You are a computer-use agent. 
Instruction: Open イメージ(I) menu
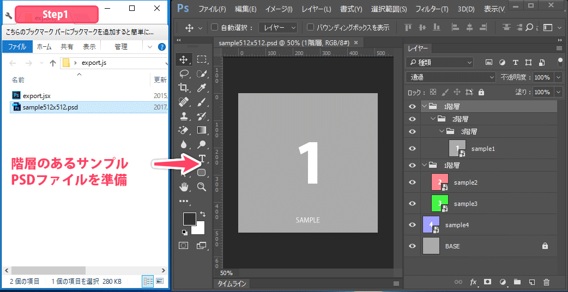[279, 9]
